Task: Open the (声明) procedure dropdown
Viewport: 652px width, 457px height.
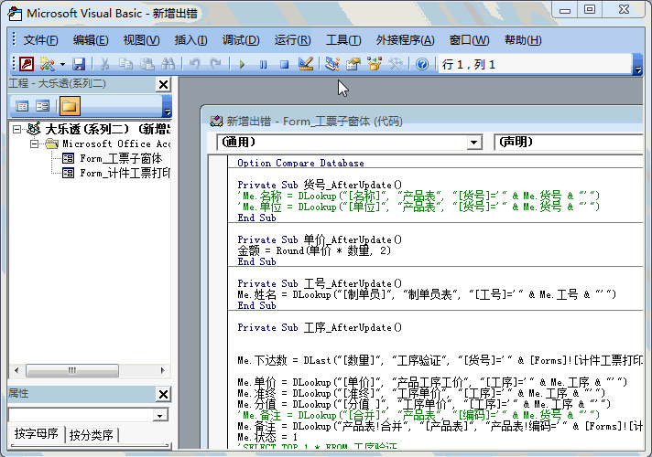Action: pyautogui.click(x=568, y=143)
